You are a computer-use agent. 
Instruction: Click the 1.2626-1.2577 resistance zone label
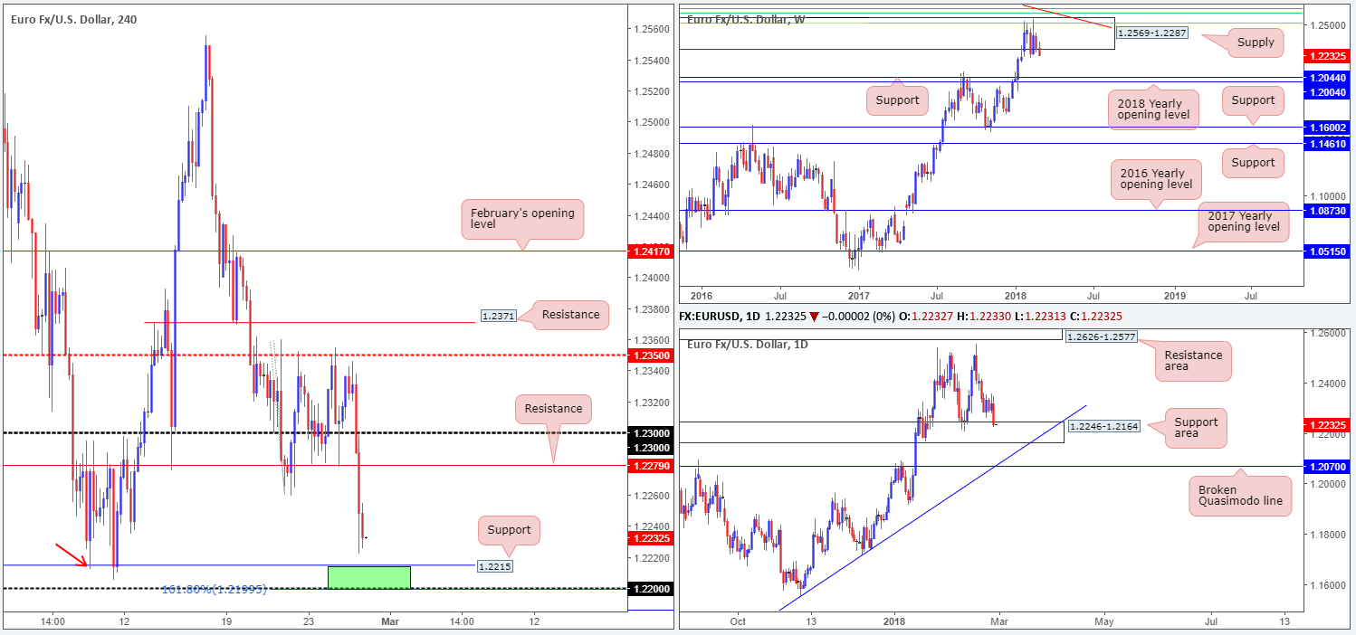(1102, 337)
